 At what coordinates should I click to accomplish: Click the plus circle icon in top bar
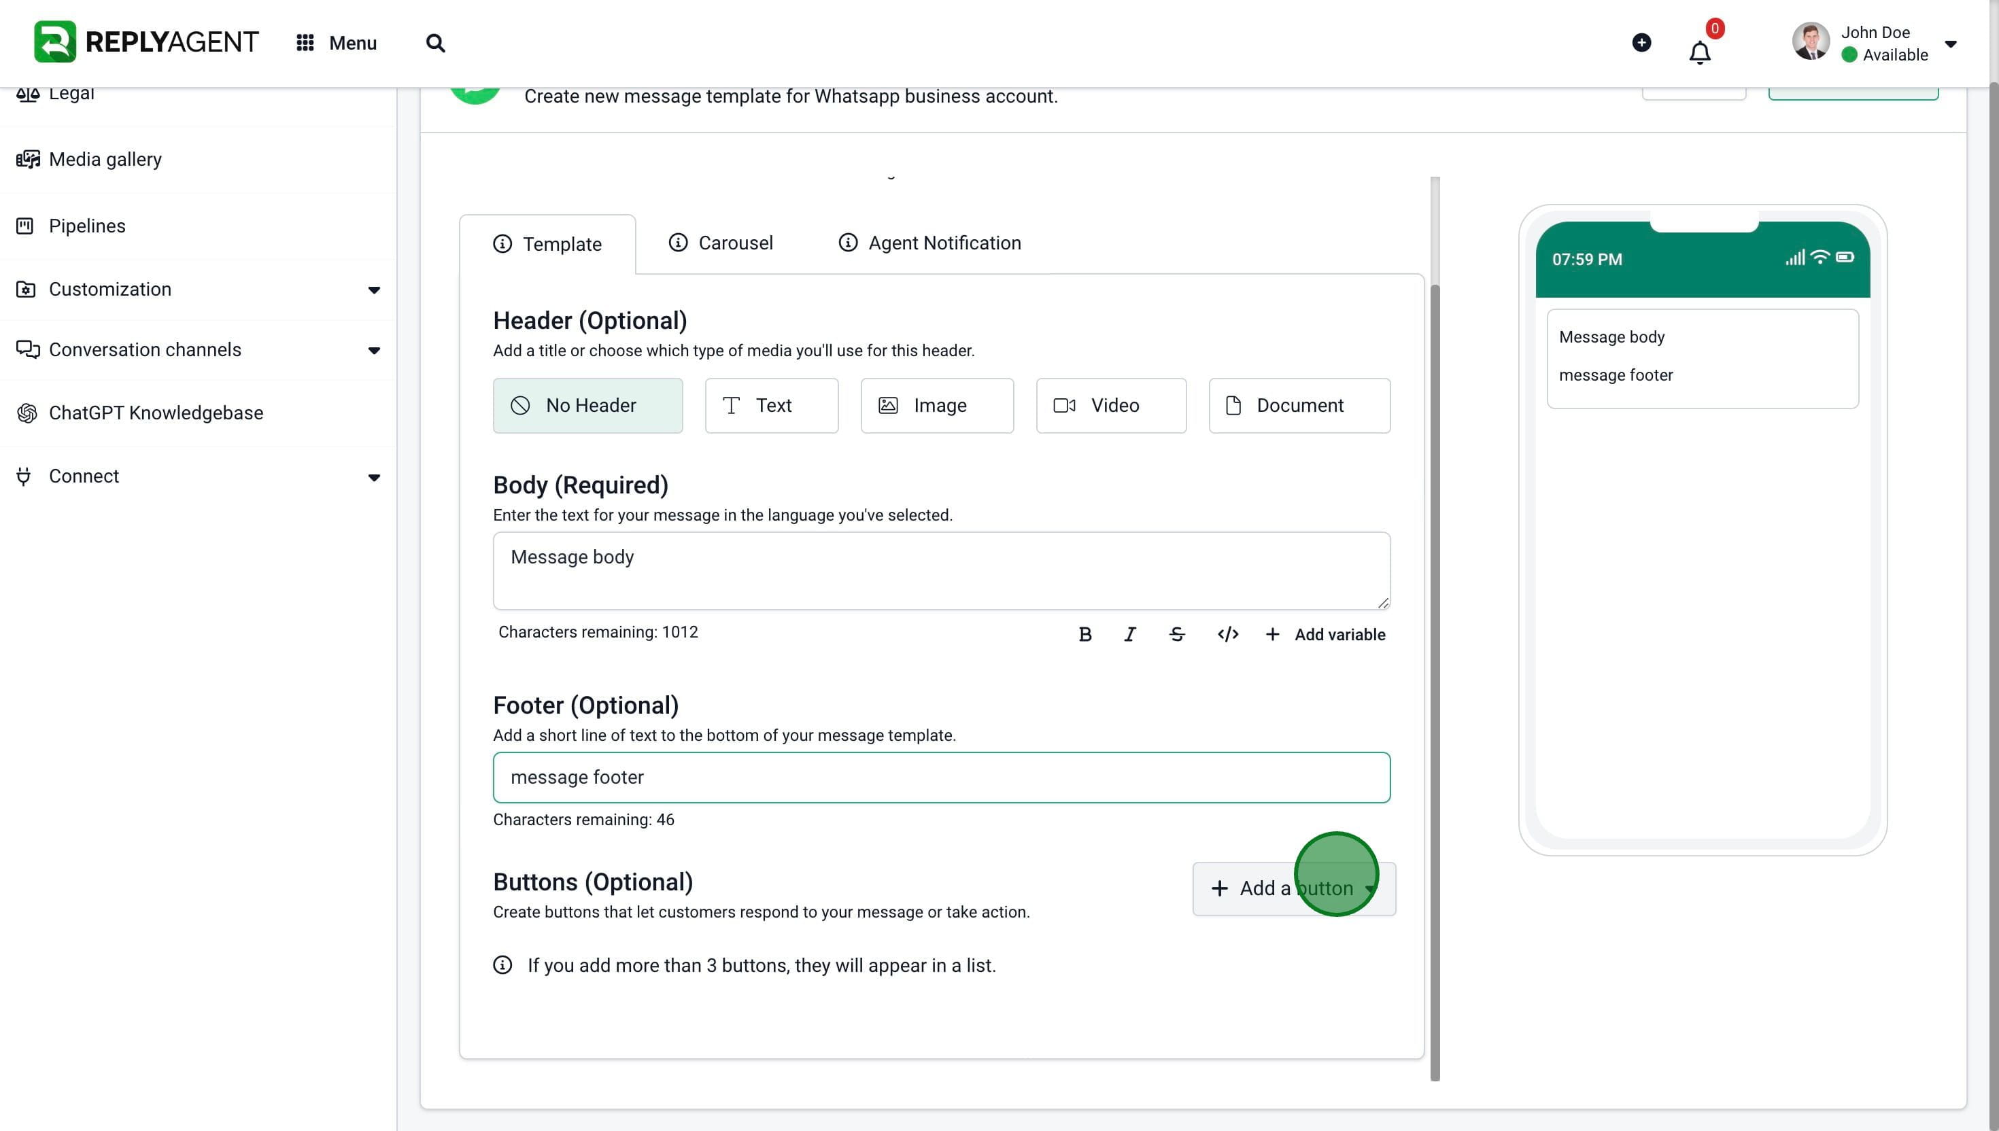point(1641,42)
